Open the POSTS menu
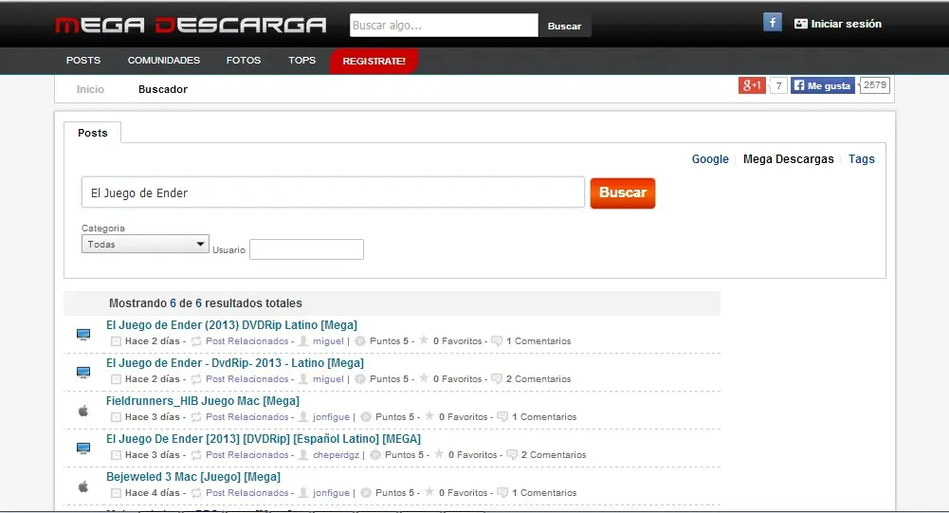 tap(83, 61)
